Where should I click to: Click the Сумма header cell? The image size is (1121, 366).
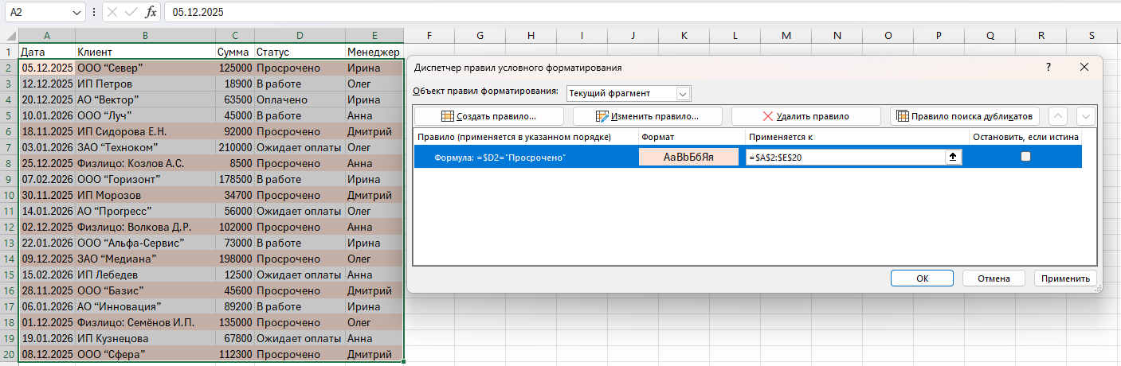point(235,52)
